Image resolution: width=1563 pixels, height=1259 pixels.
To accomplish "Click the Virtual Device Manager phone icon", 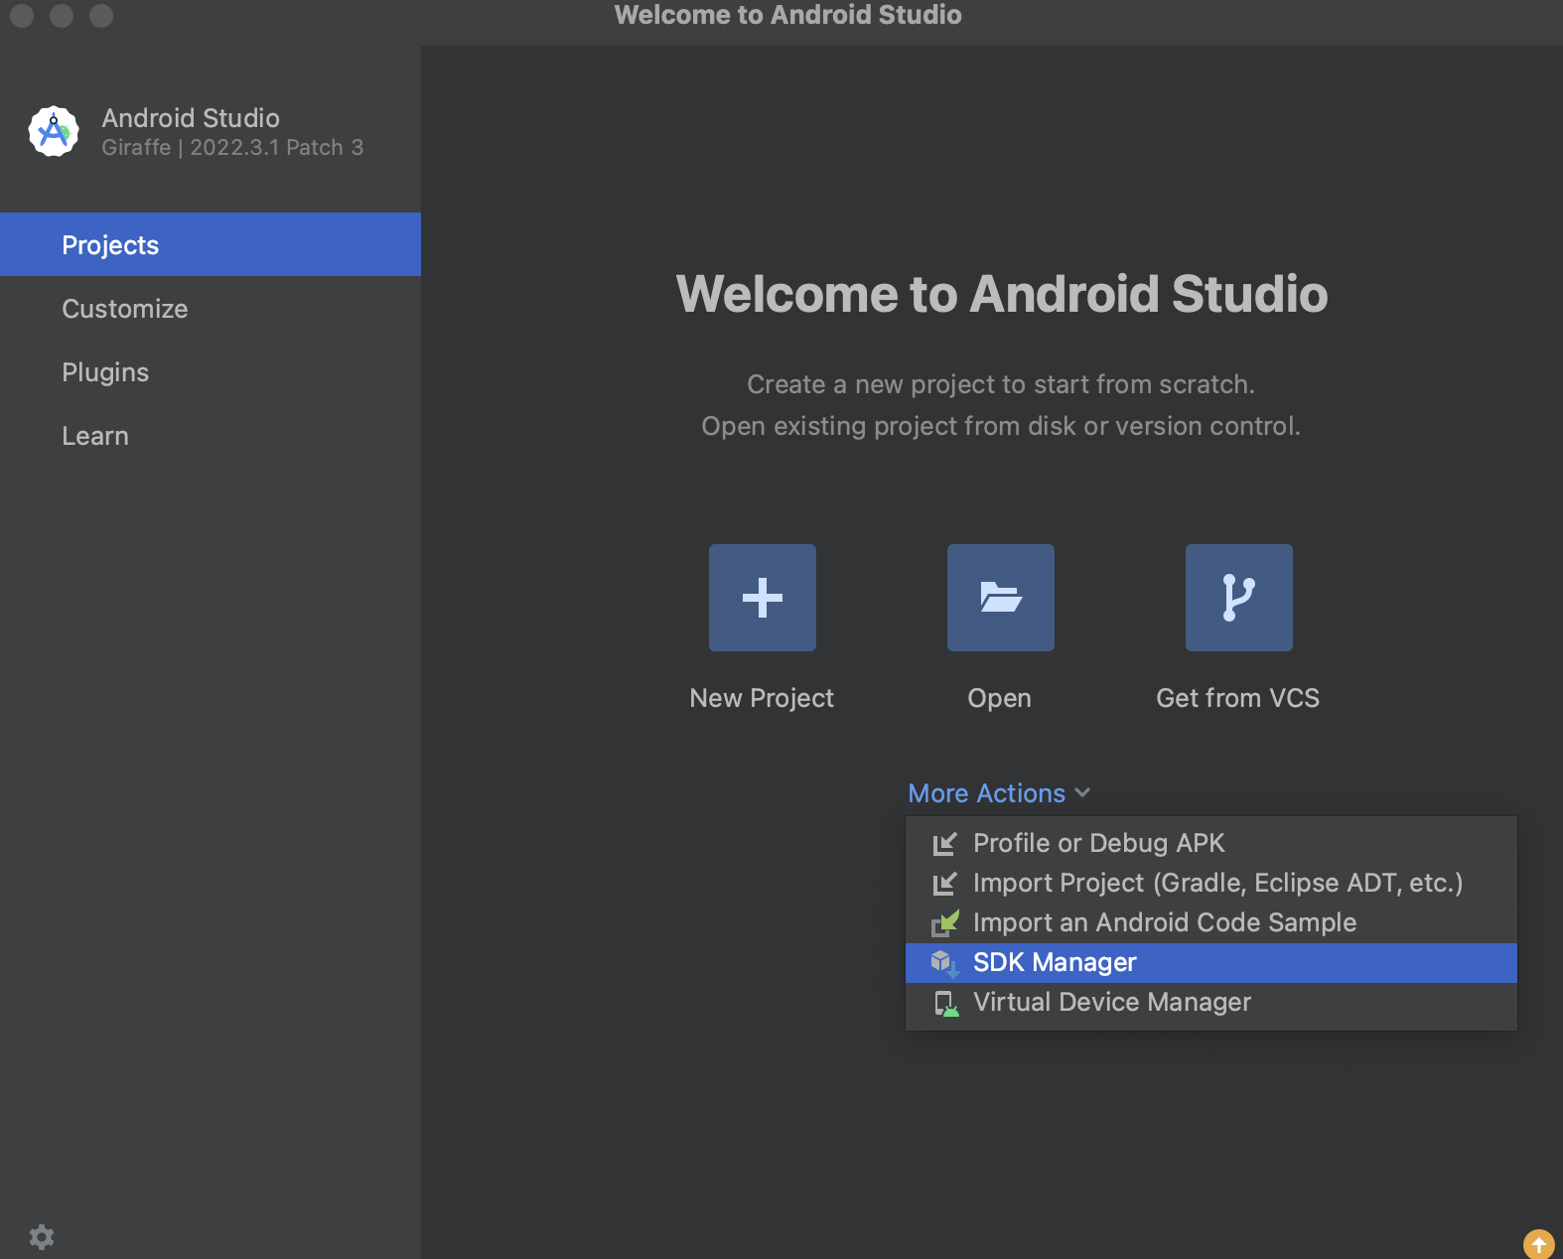I will point(945,1003).
